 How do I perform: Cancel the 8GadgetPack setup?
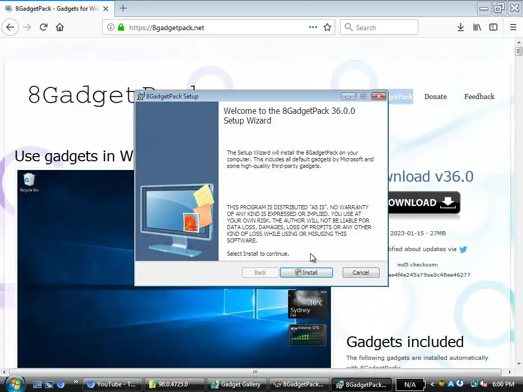361,273
